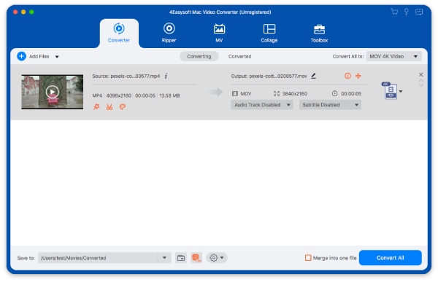Expand the Save to path dropdown
The image size is (438, 282).
pyautogui.click(x=164, y=258)
